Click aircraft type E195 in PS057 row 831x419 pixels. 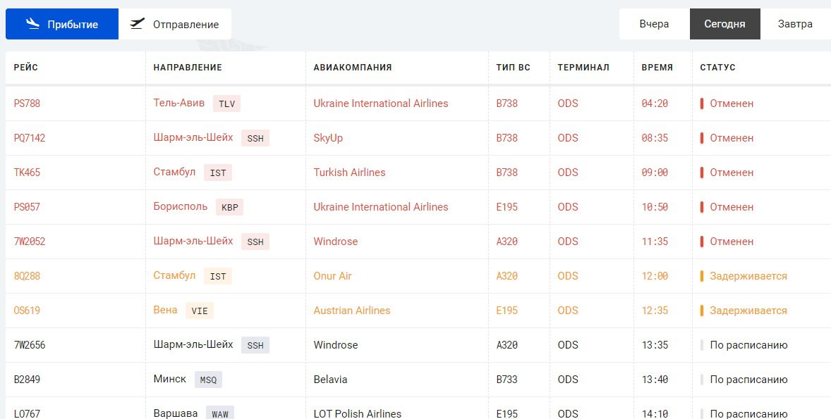coord(507,207)
